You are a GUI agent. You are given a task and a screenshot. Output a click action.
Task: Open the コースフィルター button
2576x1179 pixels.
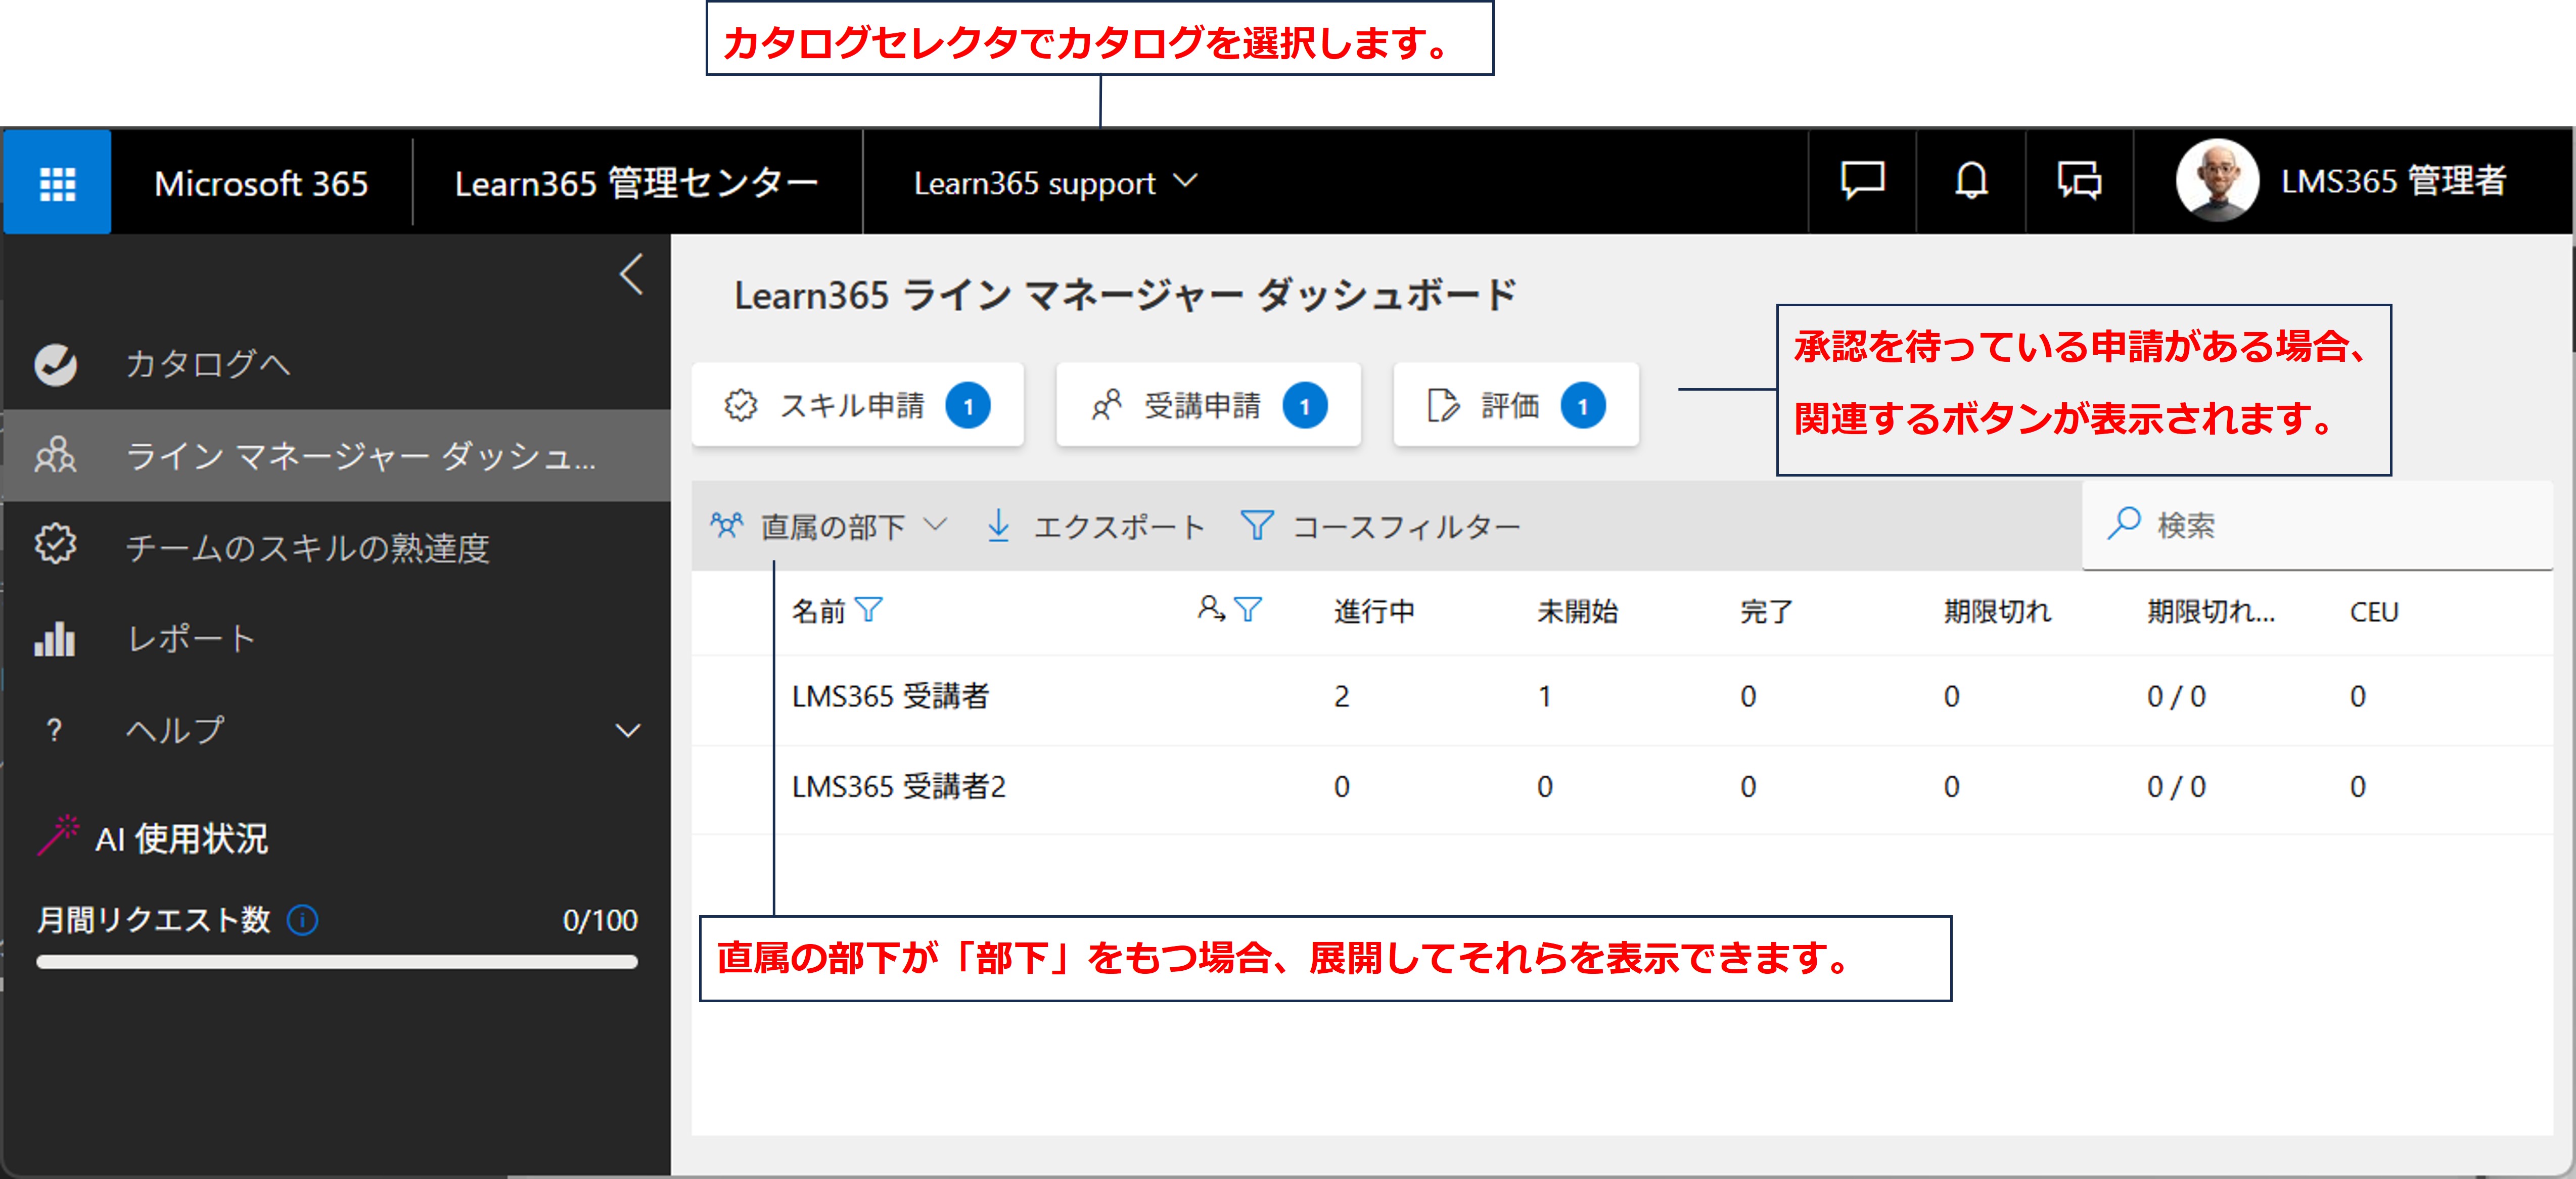[1380, 525]
